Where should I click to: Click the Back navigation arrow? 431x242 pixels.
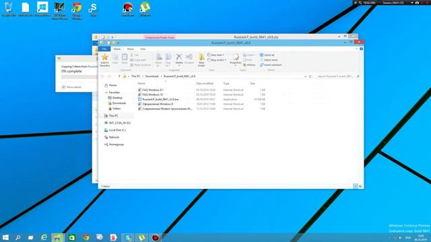103,76
